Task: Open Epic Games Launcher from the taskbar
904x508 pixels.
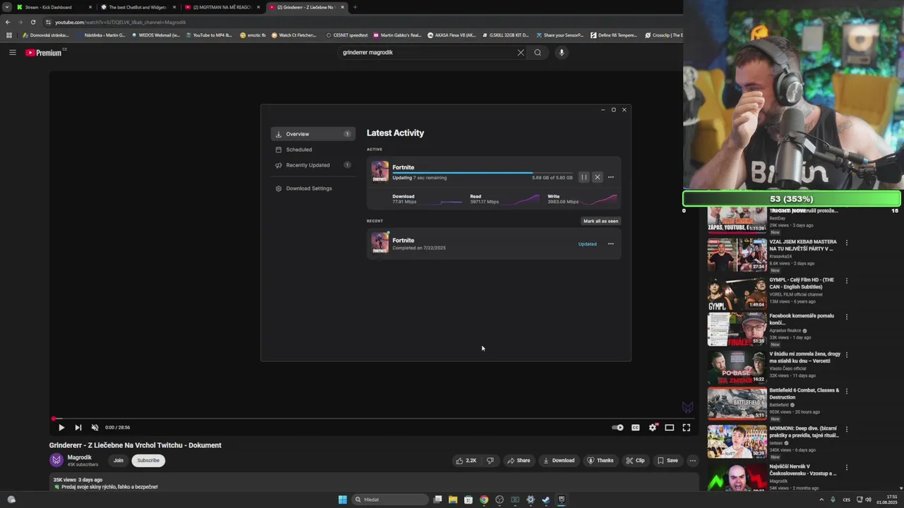Action: click(561, 500)
